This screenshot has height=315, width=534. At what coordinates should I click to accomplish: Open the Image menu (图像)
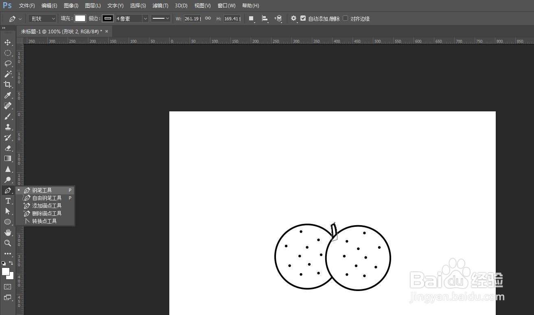[x=71, y=6]
